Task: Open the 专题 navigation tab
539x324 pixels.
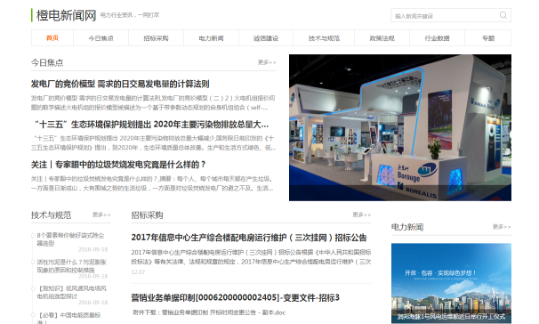Action: [488, 38]
